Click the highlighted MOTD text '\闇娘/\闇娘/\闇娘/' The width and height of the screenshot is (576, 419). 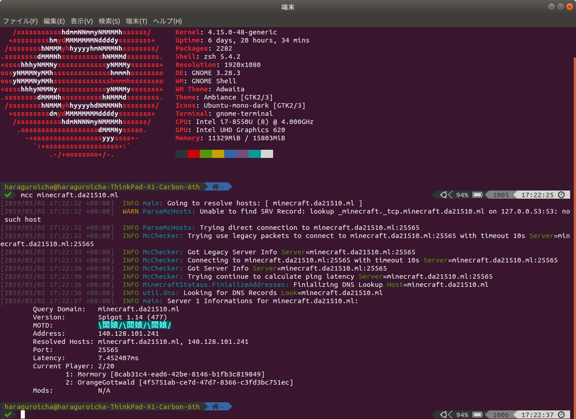point(135,325)
